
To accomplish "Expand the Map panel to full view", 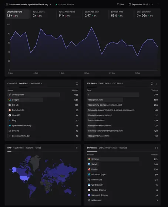I will click(77, 148).
